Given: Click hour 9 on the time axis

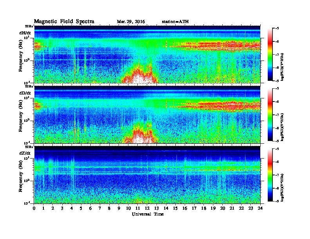Looking at the screenshot, I should pyautogui.click(x=119, y=209).
